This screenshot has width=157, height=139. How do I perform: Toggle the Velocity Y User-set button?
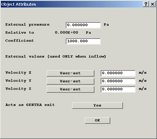click(x=70, y=81)
